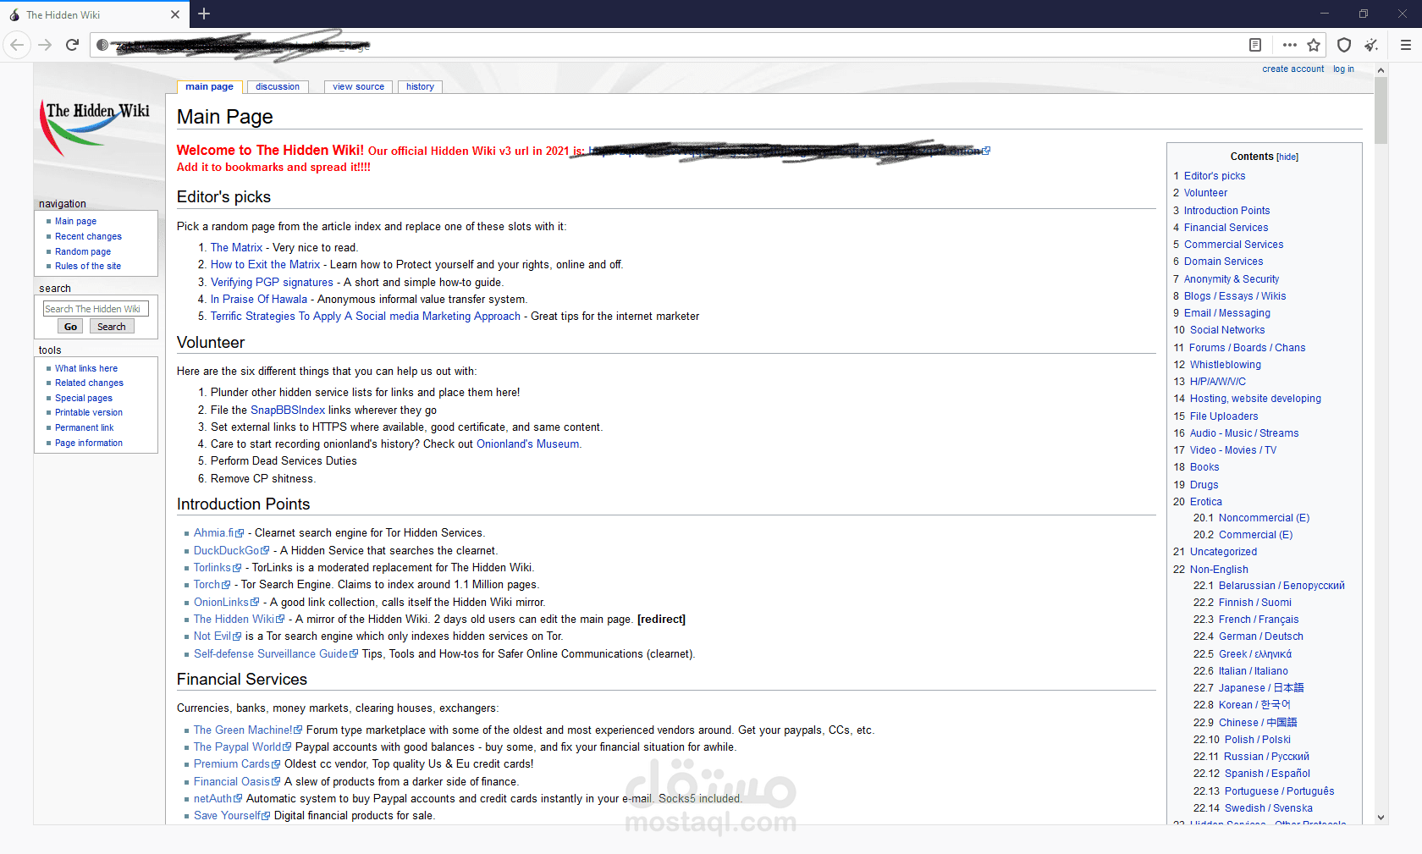
Task: Click the scrollbar up arrow
Action: 1381,70
